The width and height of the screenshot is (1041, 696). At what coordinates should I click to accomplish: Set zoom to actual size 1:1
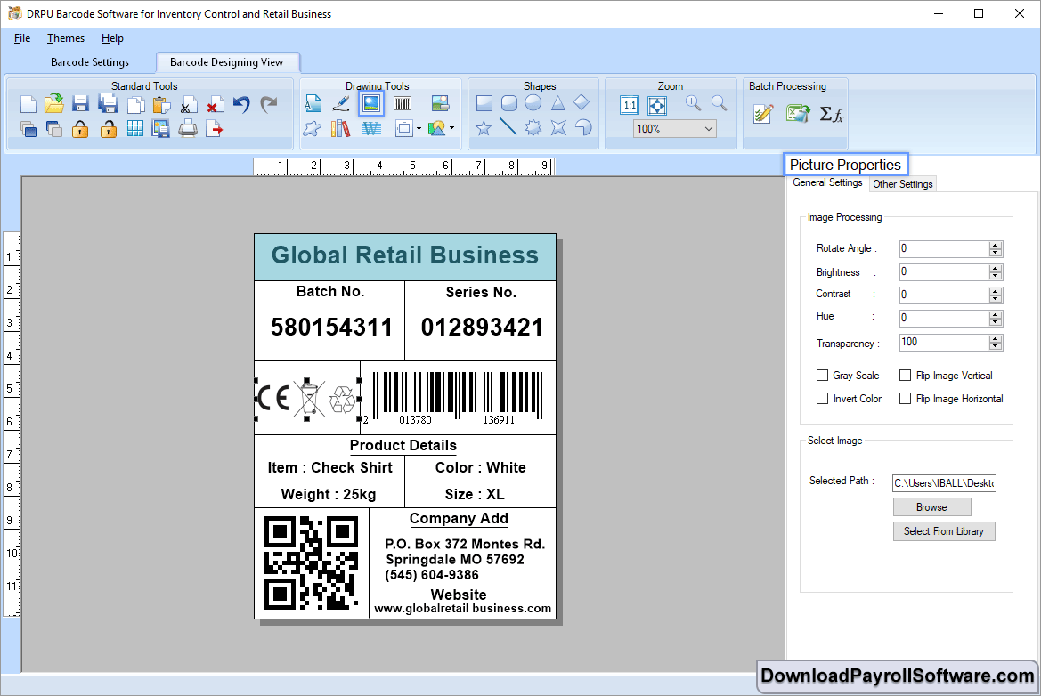(630, 105)
